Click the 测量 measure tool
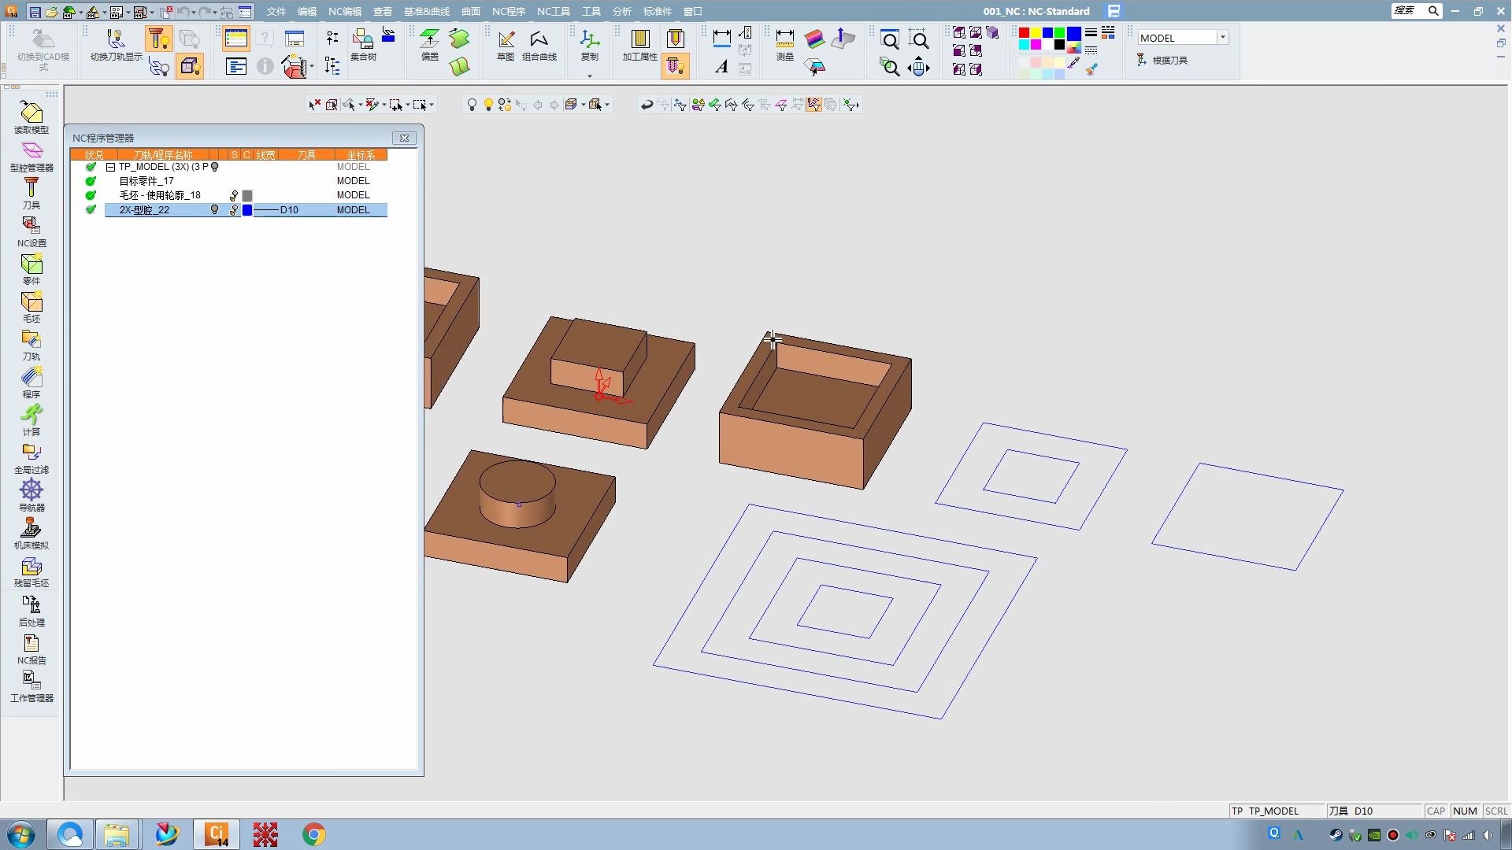Screen dimensions: 1512x850 pos(784,44)
